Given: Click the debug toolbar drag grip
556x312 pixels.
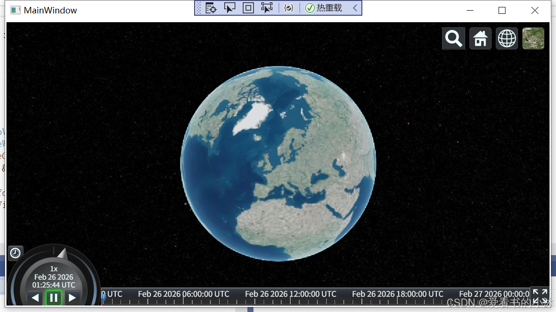Looking at the screenshot, I should click(199, 8).
